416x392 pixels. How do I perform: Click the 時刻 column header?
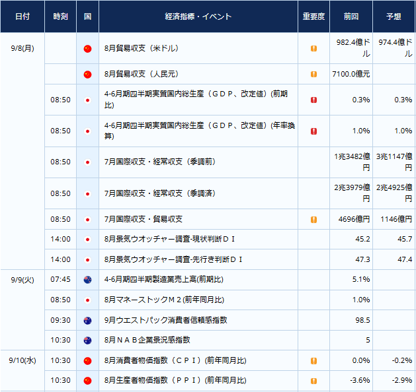tap(60, 16)
